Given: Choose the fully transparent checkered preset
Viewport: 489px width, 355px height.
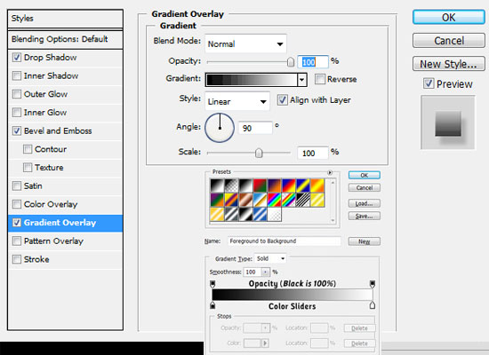Looking at the screenshot, I should coord(275,215).
